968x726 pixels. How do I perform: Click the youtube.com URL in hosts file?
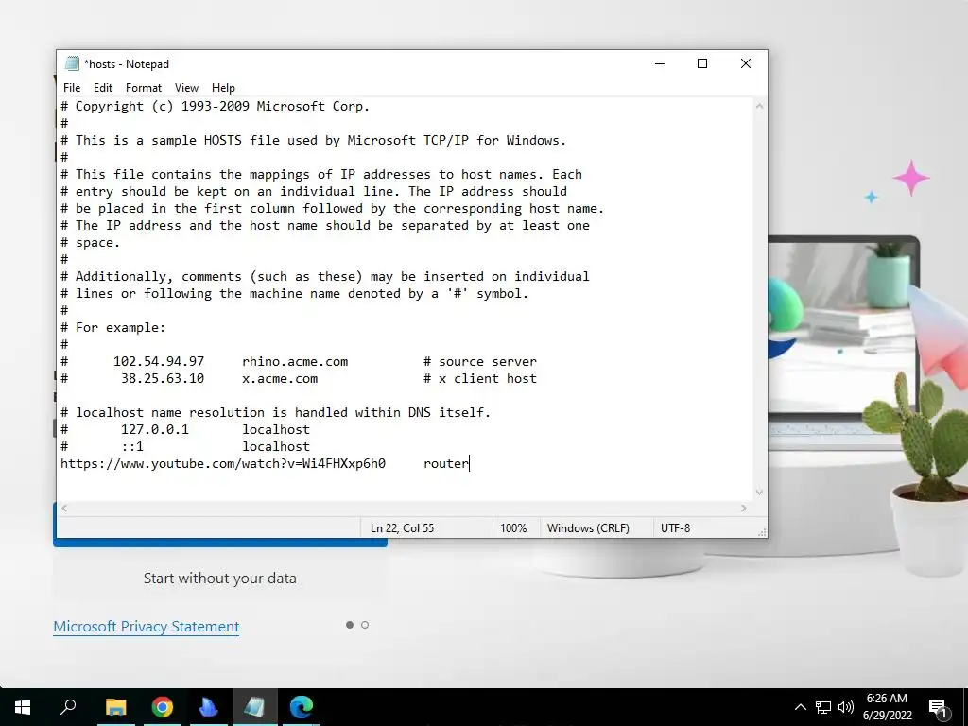[x=223, y=463]
